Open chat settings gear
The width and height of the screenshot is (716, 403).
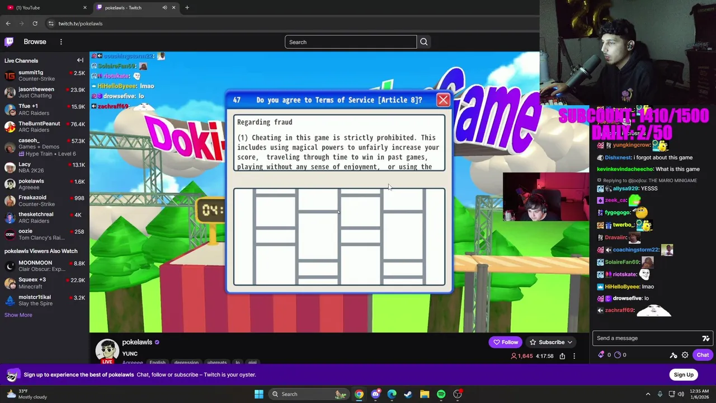coord(685,355)
